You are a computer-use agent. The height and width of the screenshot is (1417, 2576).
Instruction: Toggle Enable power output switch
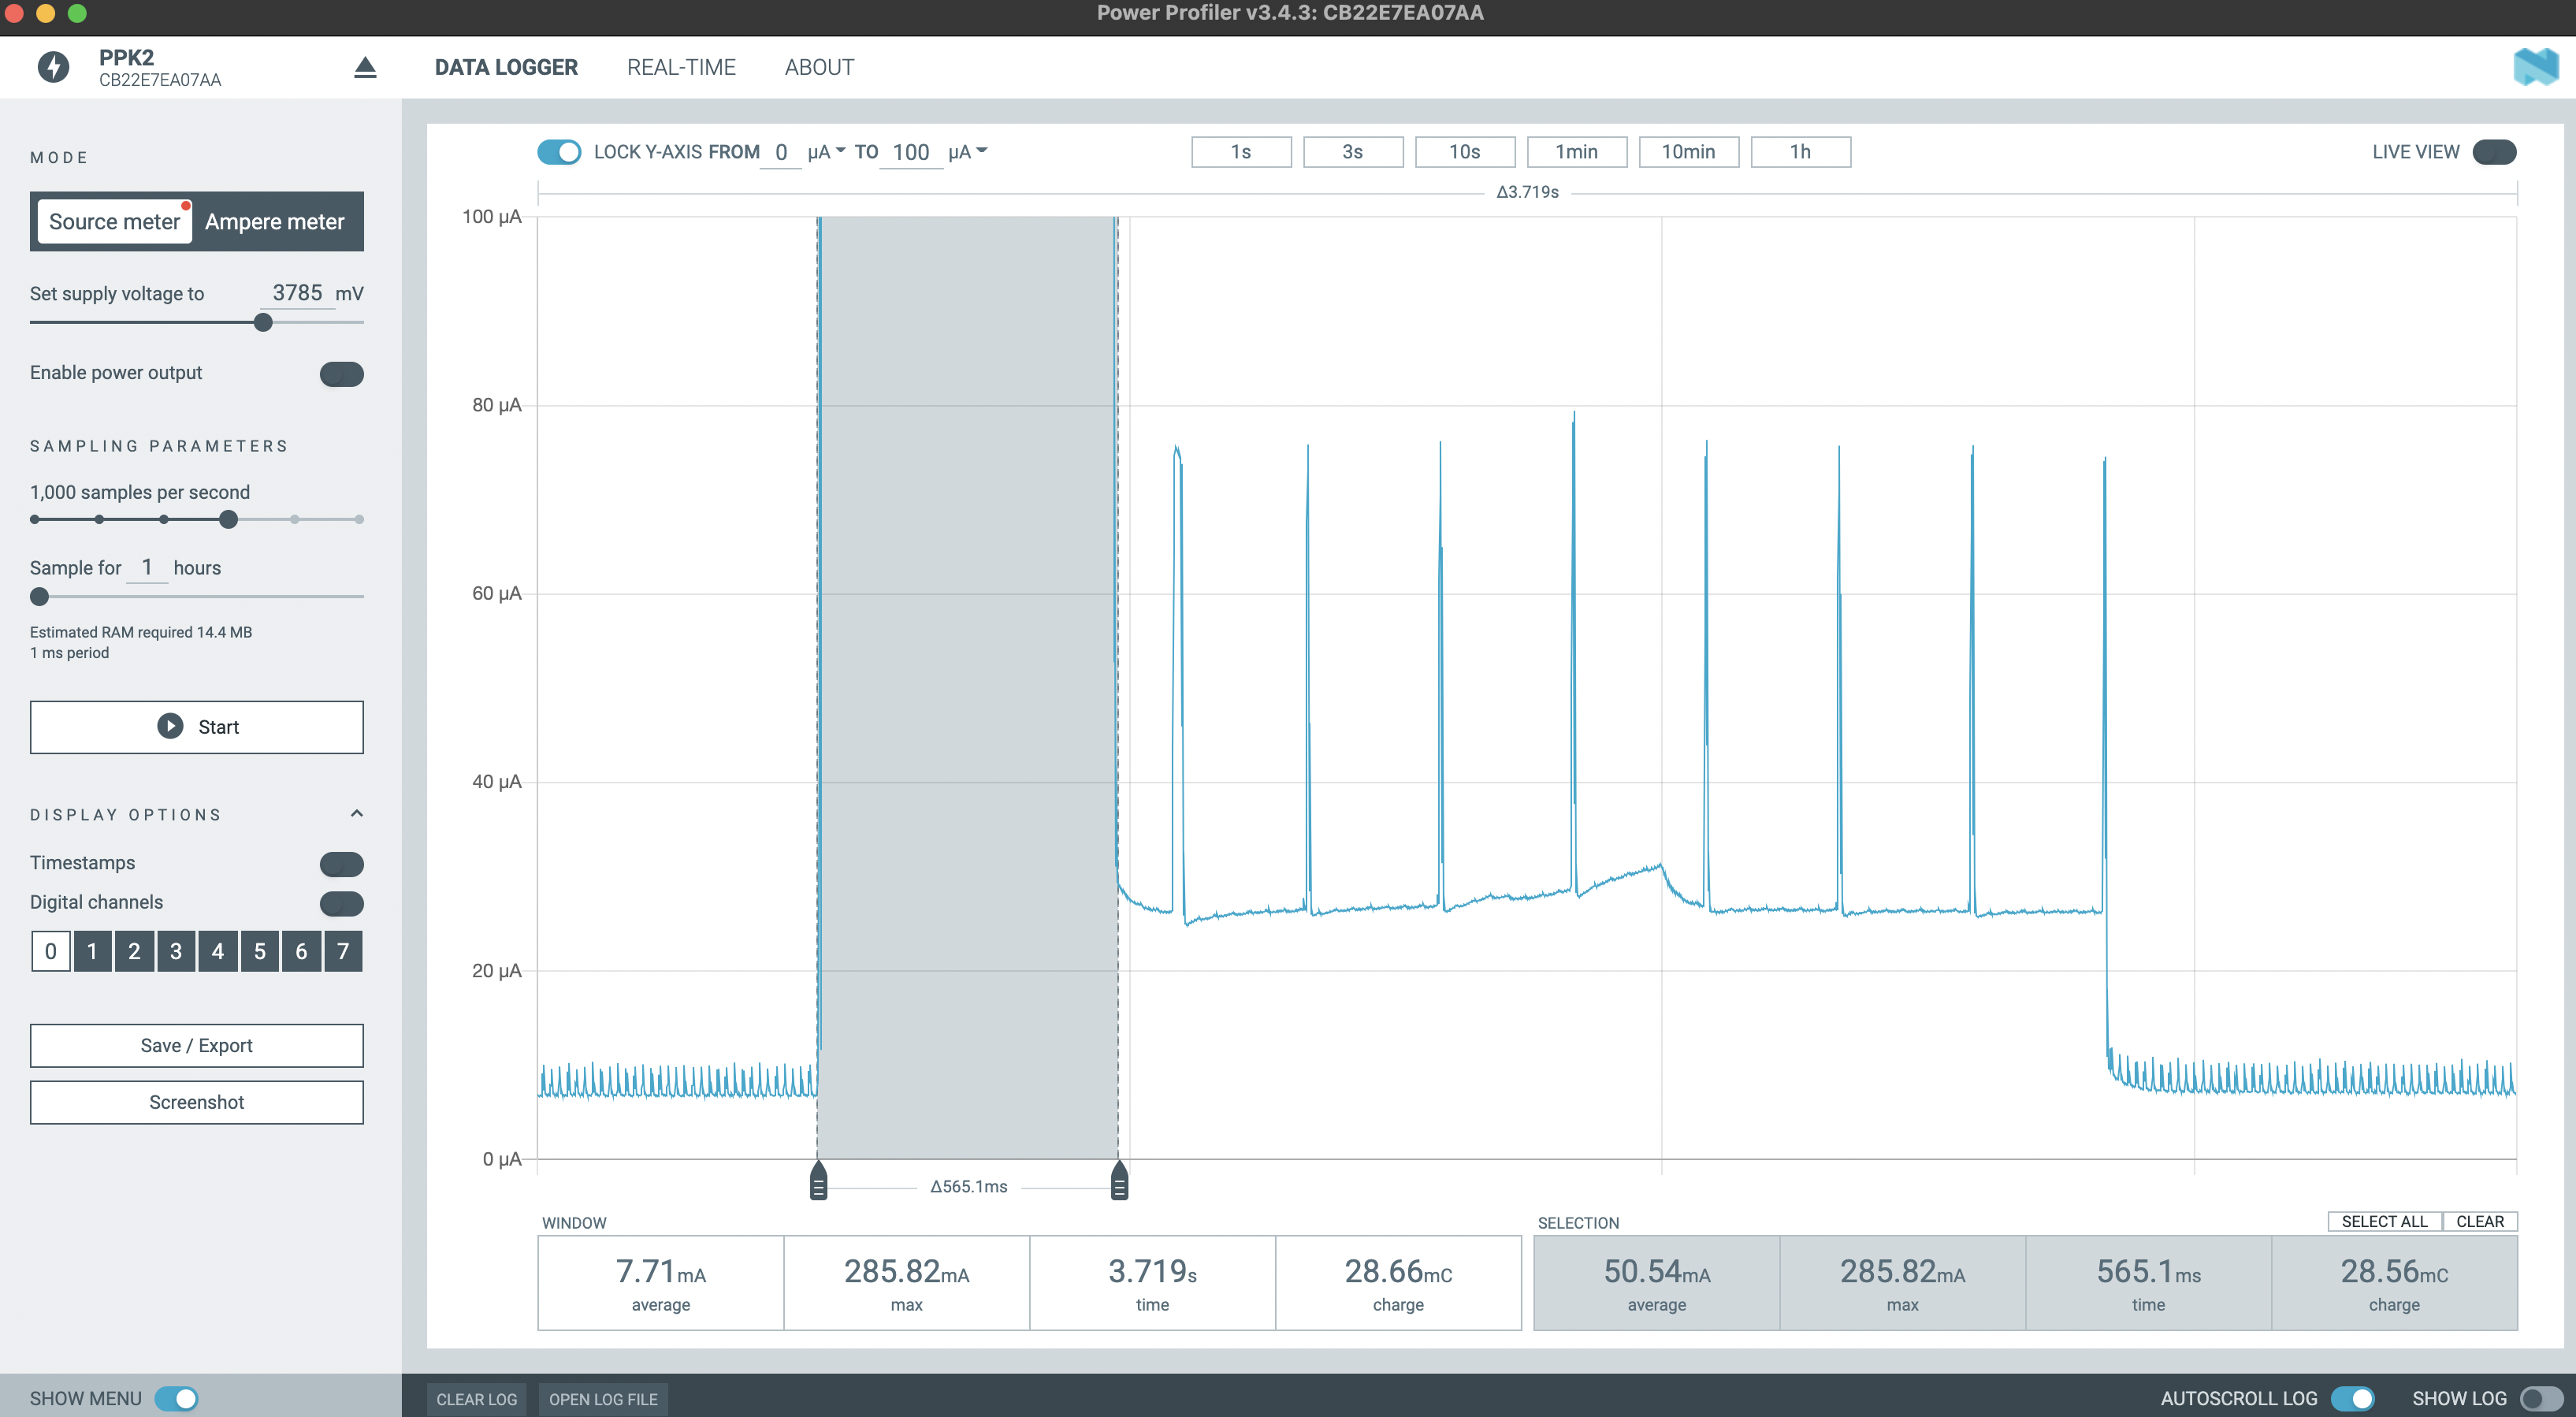[340, 372]
